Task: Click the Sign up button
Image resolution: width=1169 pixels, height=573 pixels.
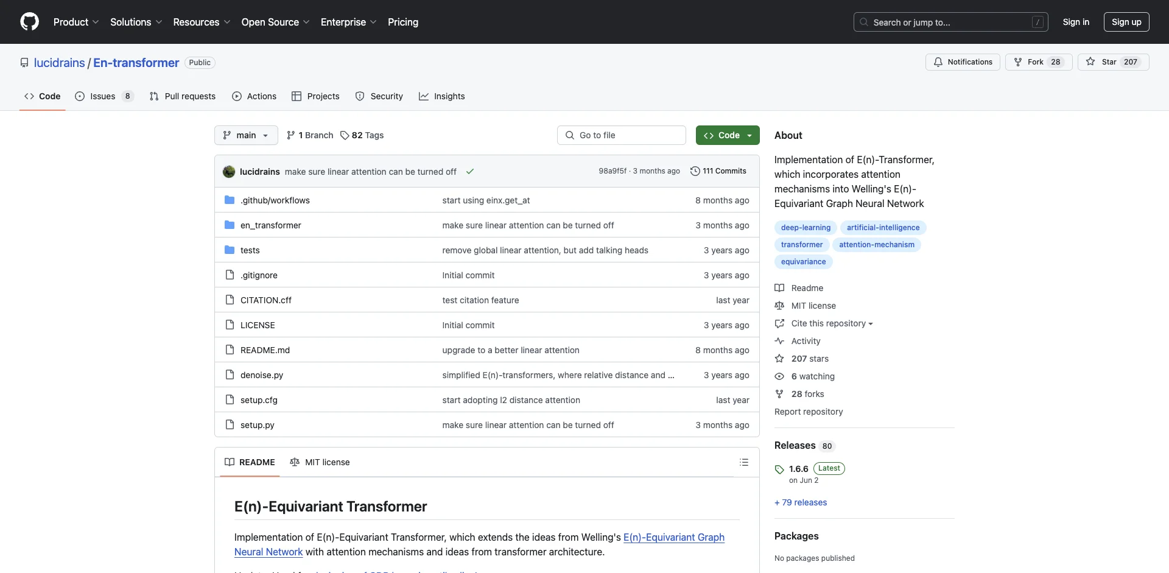Action: tap(1126, 22)
